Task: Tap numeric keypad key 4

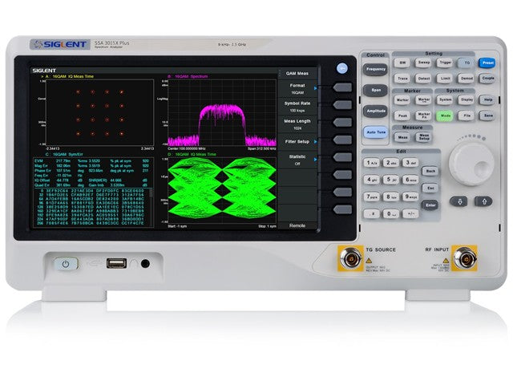Action: click(372, 180)
